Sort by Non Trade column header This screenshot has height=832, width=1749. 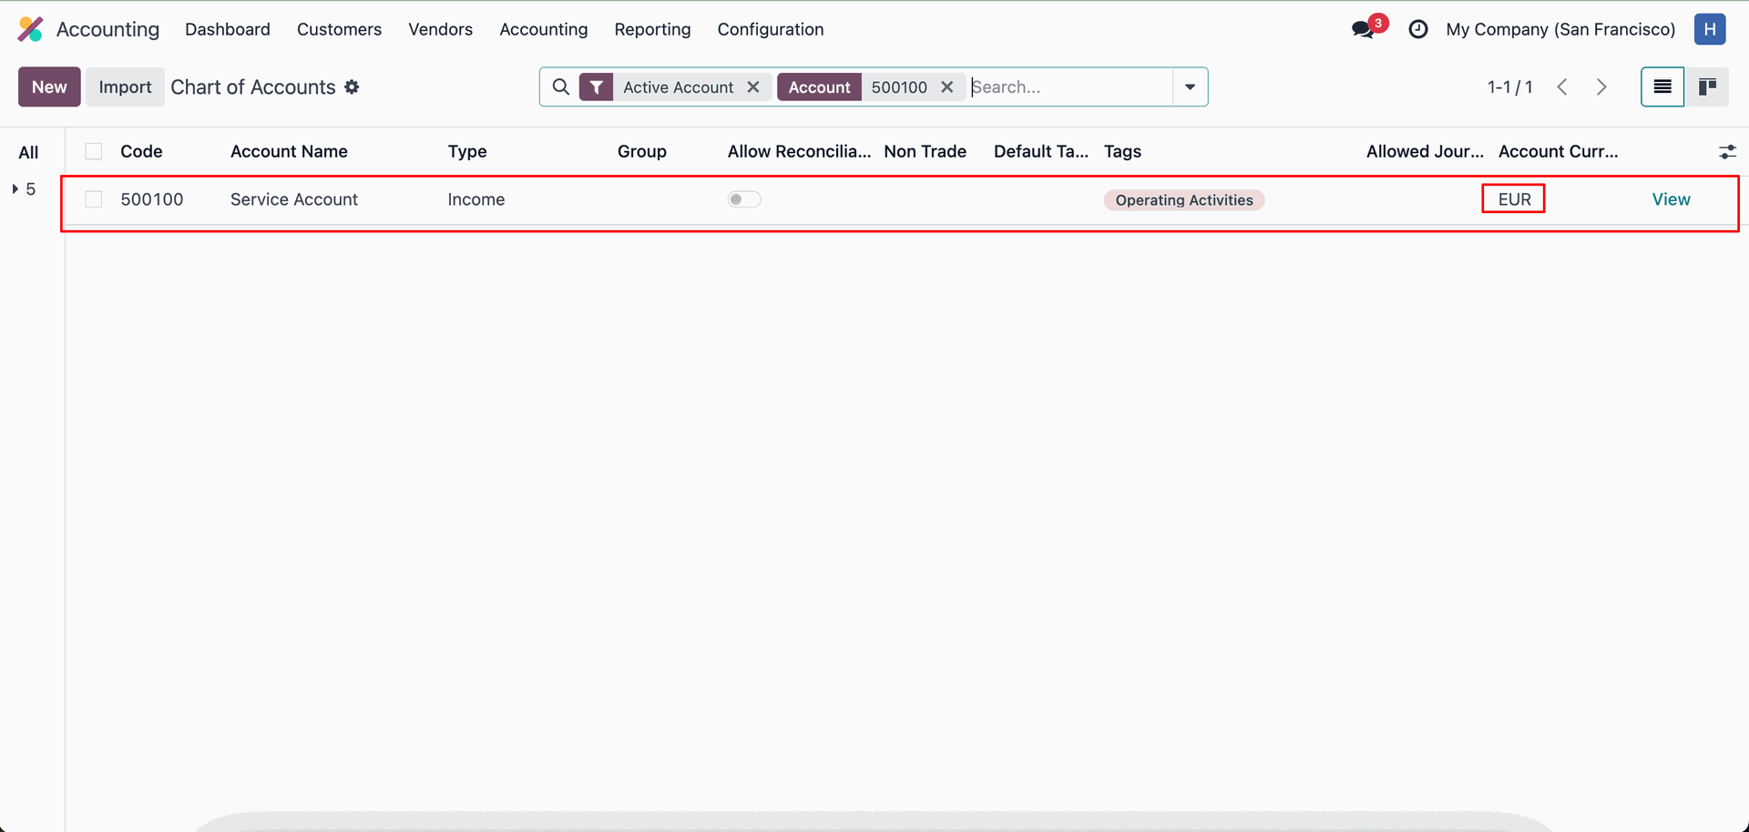(x=925, y=151)
